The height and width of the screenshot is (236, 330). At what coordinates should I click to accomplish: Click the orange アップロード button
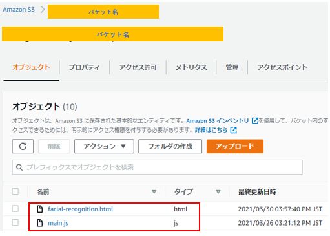pyautogui.click(x=235, y=146)
